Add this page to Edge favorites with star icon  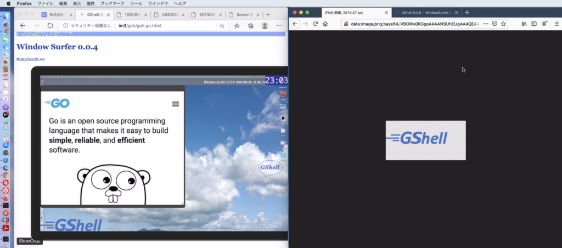222,25
